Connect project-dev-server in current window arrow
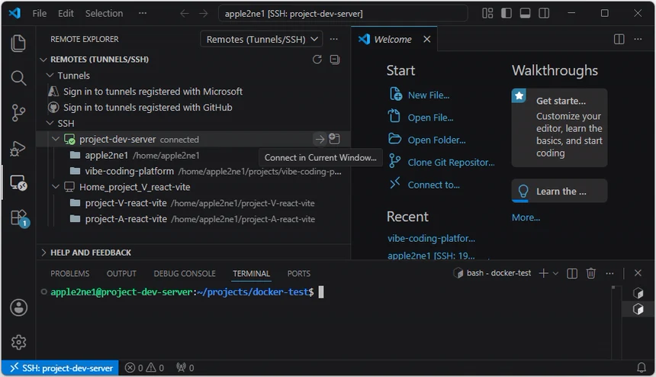Viewport: 656px width, 377px height. 320,140
